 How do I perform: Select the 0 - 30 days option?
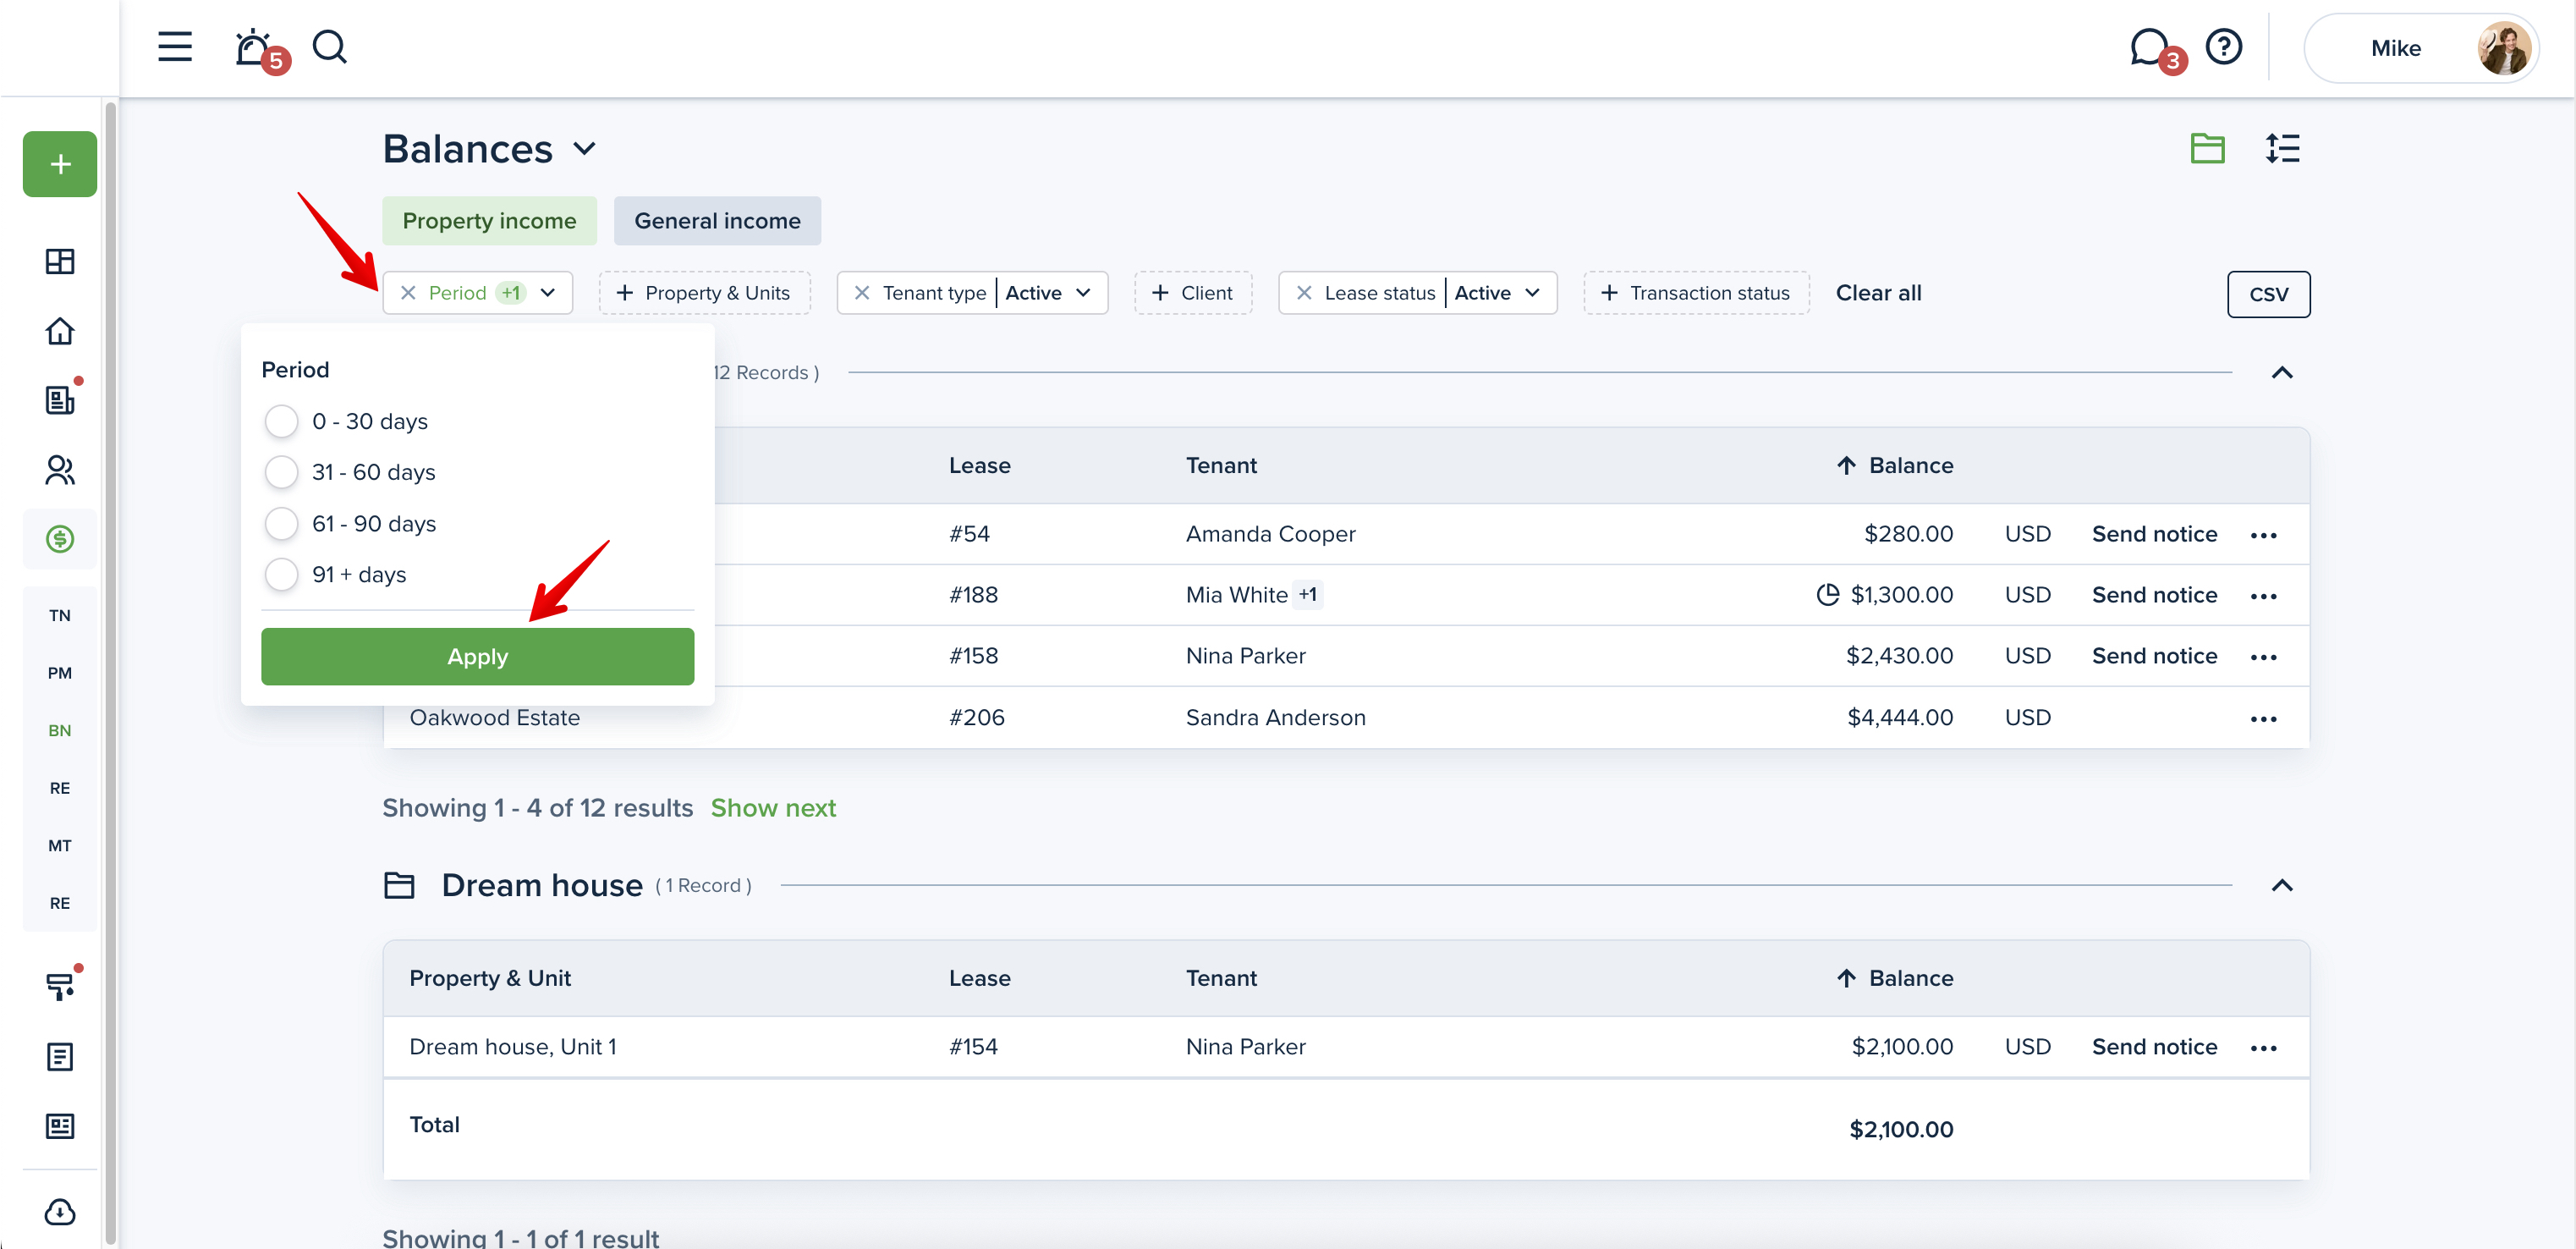tap(282, 421)
